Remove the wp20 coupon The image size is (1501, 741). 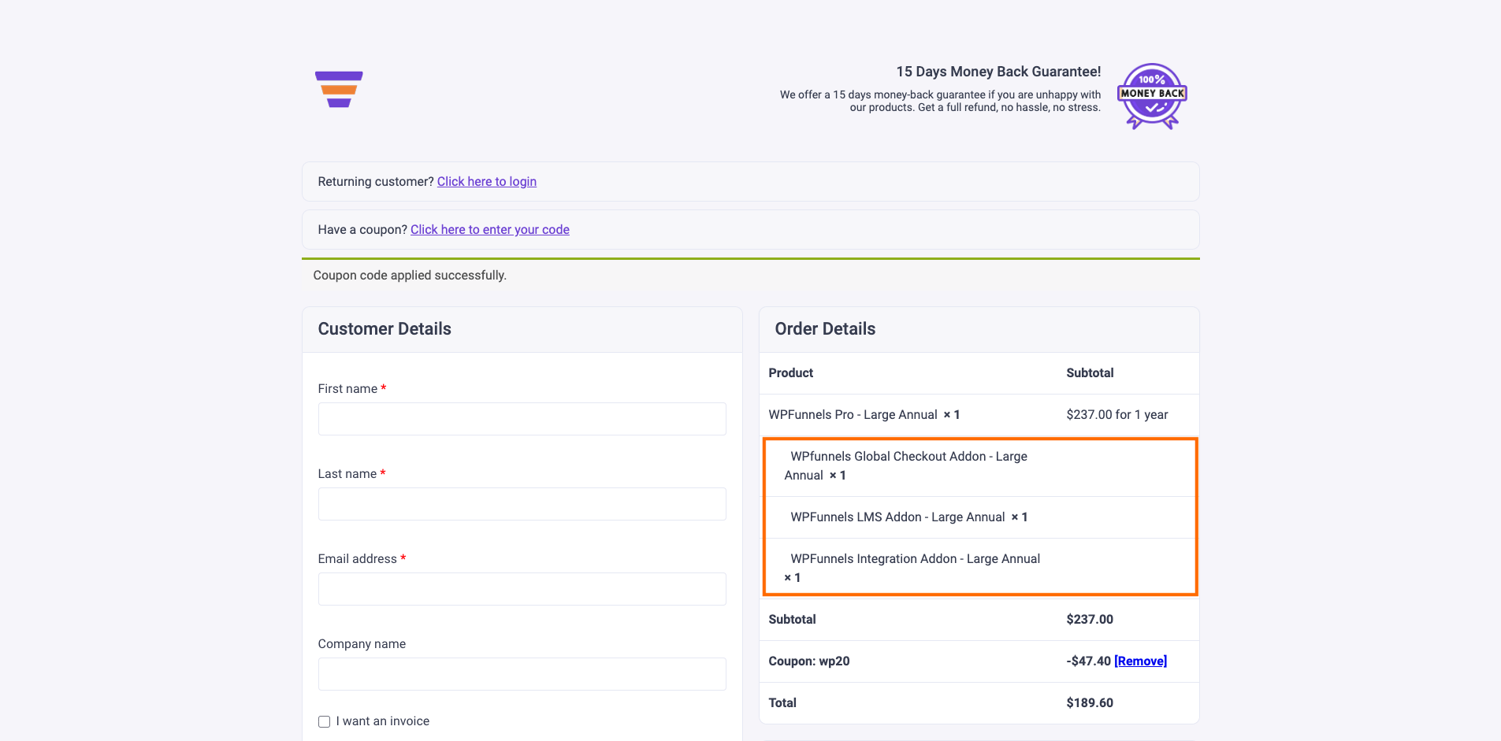click(x=1140, y=661)
